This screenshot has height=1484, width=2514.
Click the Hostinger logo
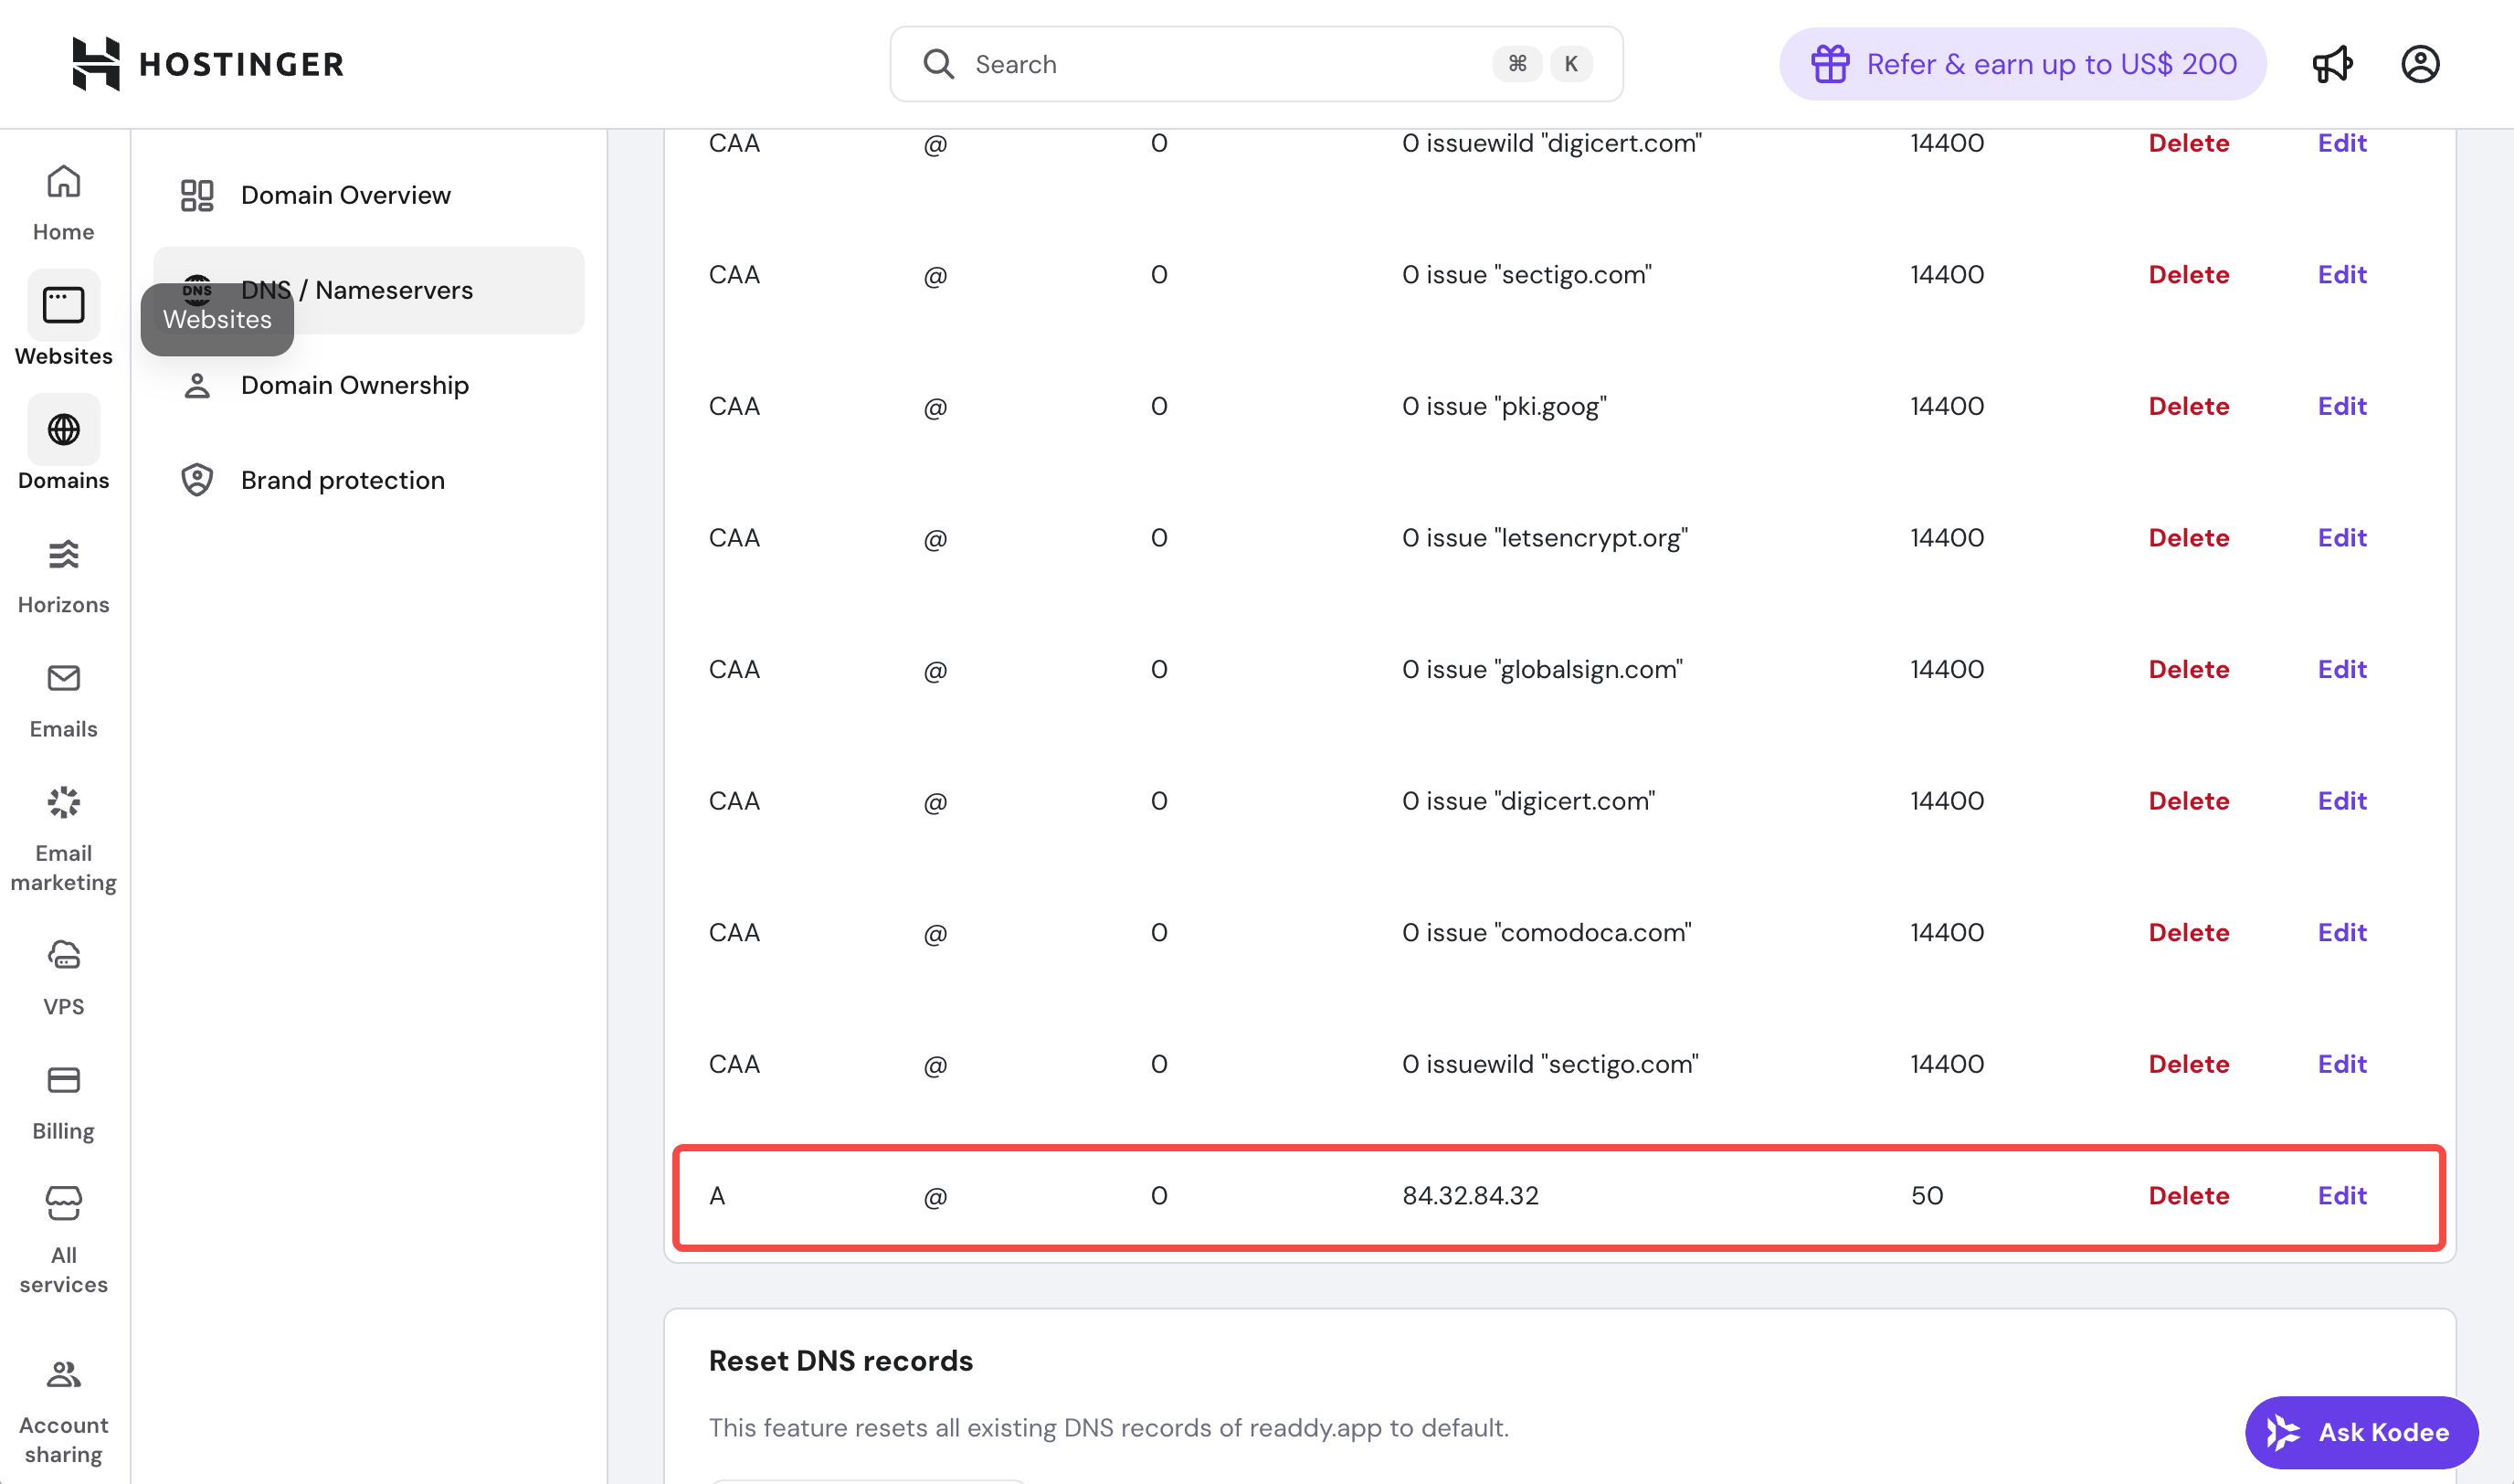pyautogui.click(x=208, y=64)
